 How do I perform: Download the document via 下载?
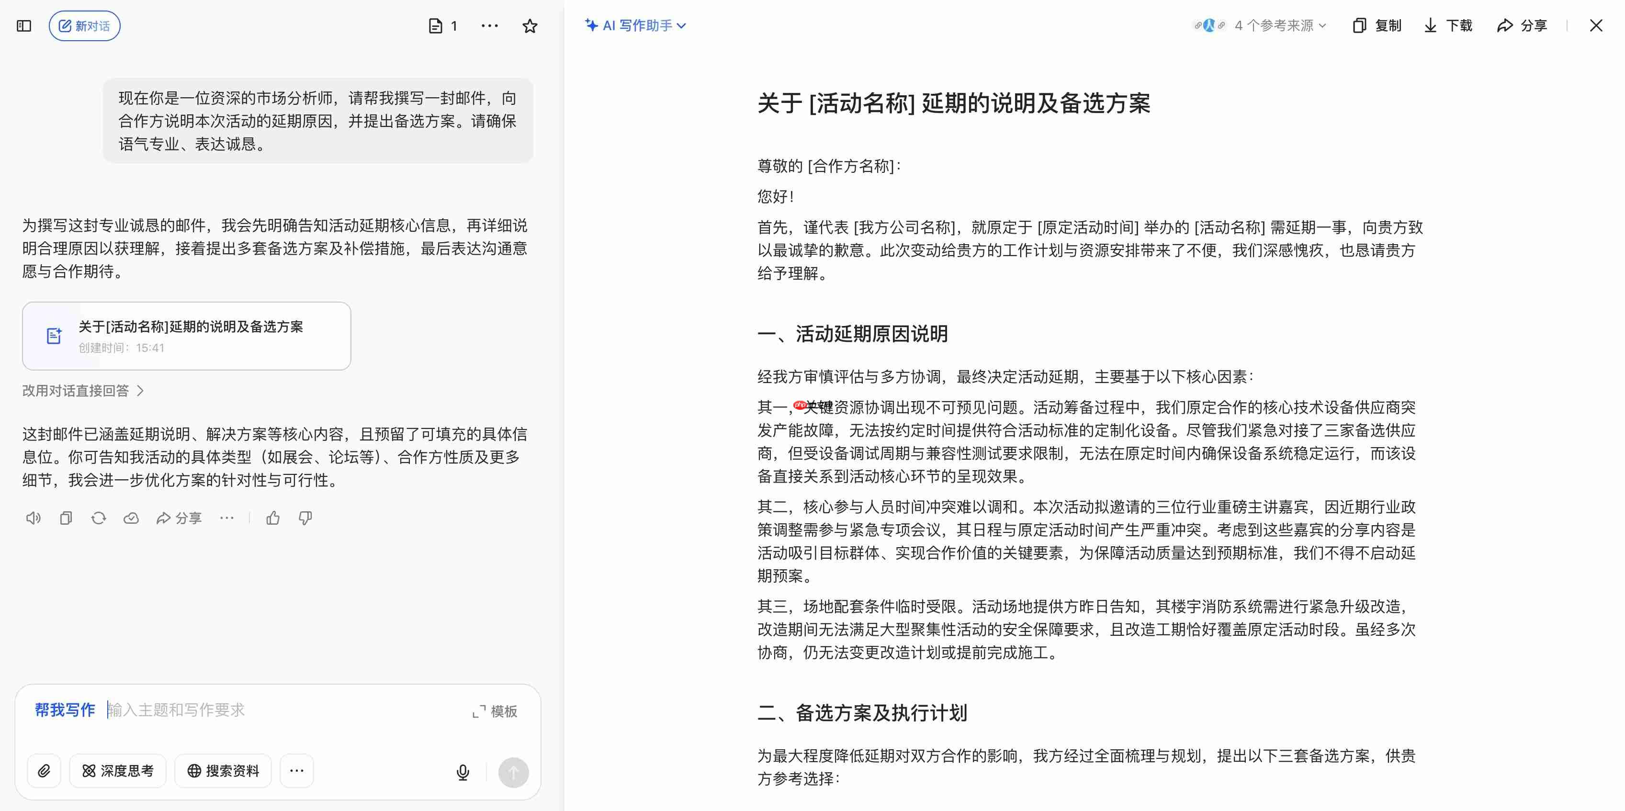coord(1448,25)
